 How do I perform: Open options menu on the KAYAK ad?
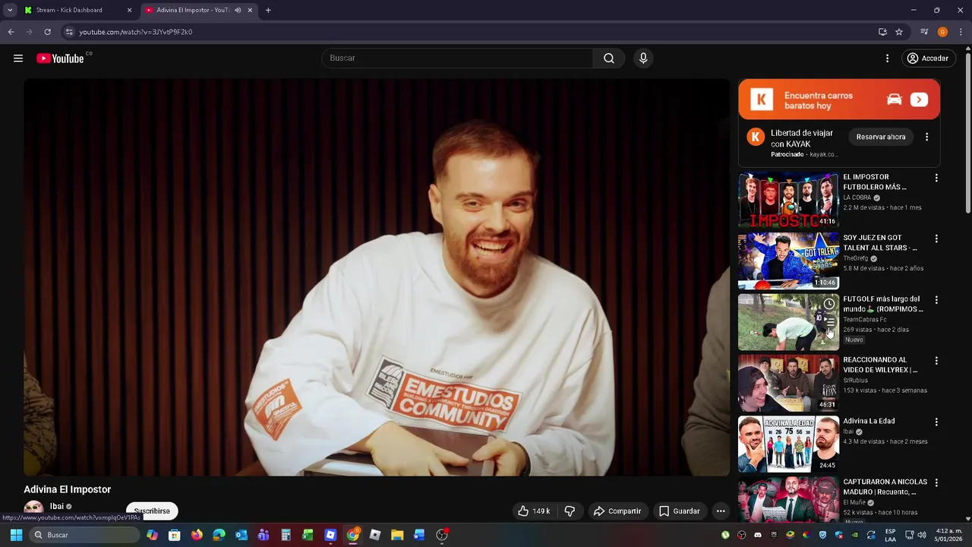tap(926, 137)
